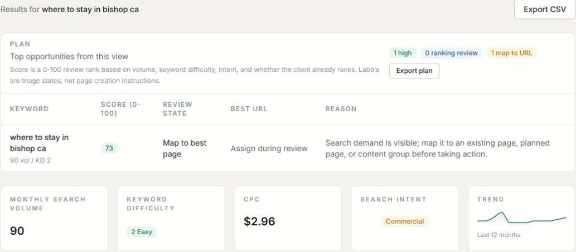This screenshot has height=252, width=576.
Task: Click the Export plan button
Action: coord(414,71)
